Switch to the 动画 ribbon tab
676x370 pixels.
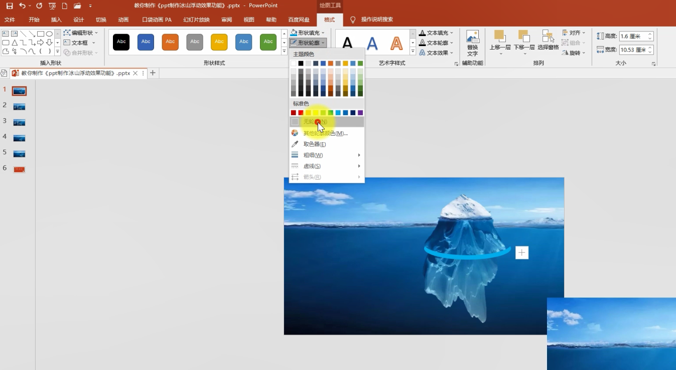123,20
